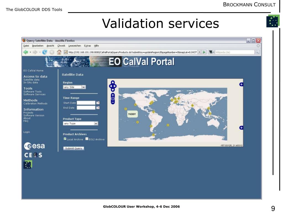
Task: Click the ESA logo in the sidebar
Action: [34, 146]
